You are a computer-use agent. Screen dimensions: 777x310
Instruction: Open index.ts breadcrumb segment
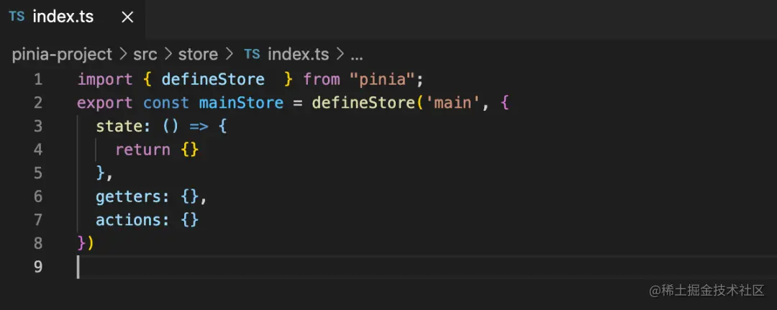[x=299, y=54]
